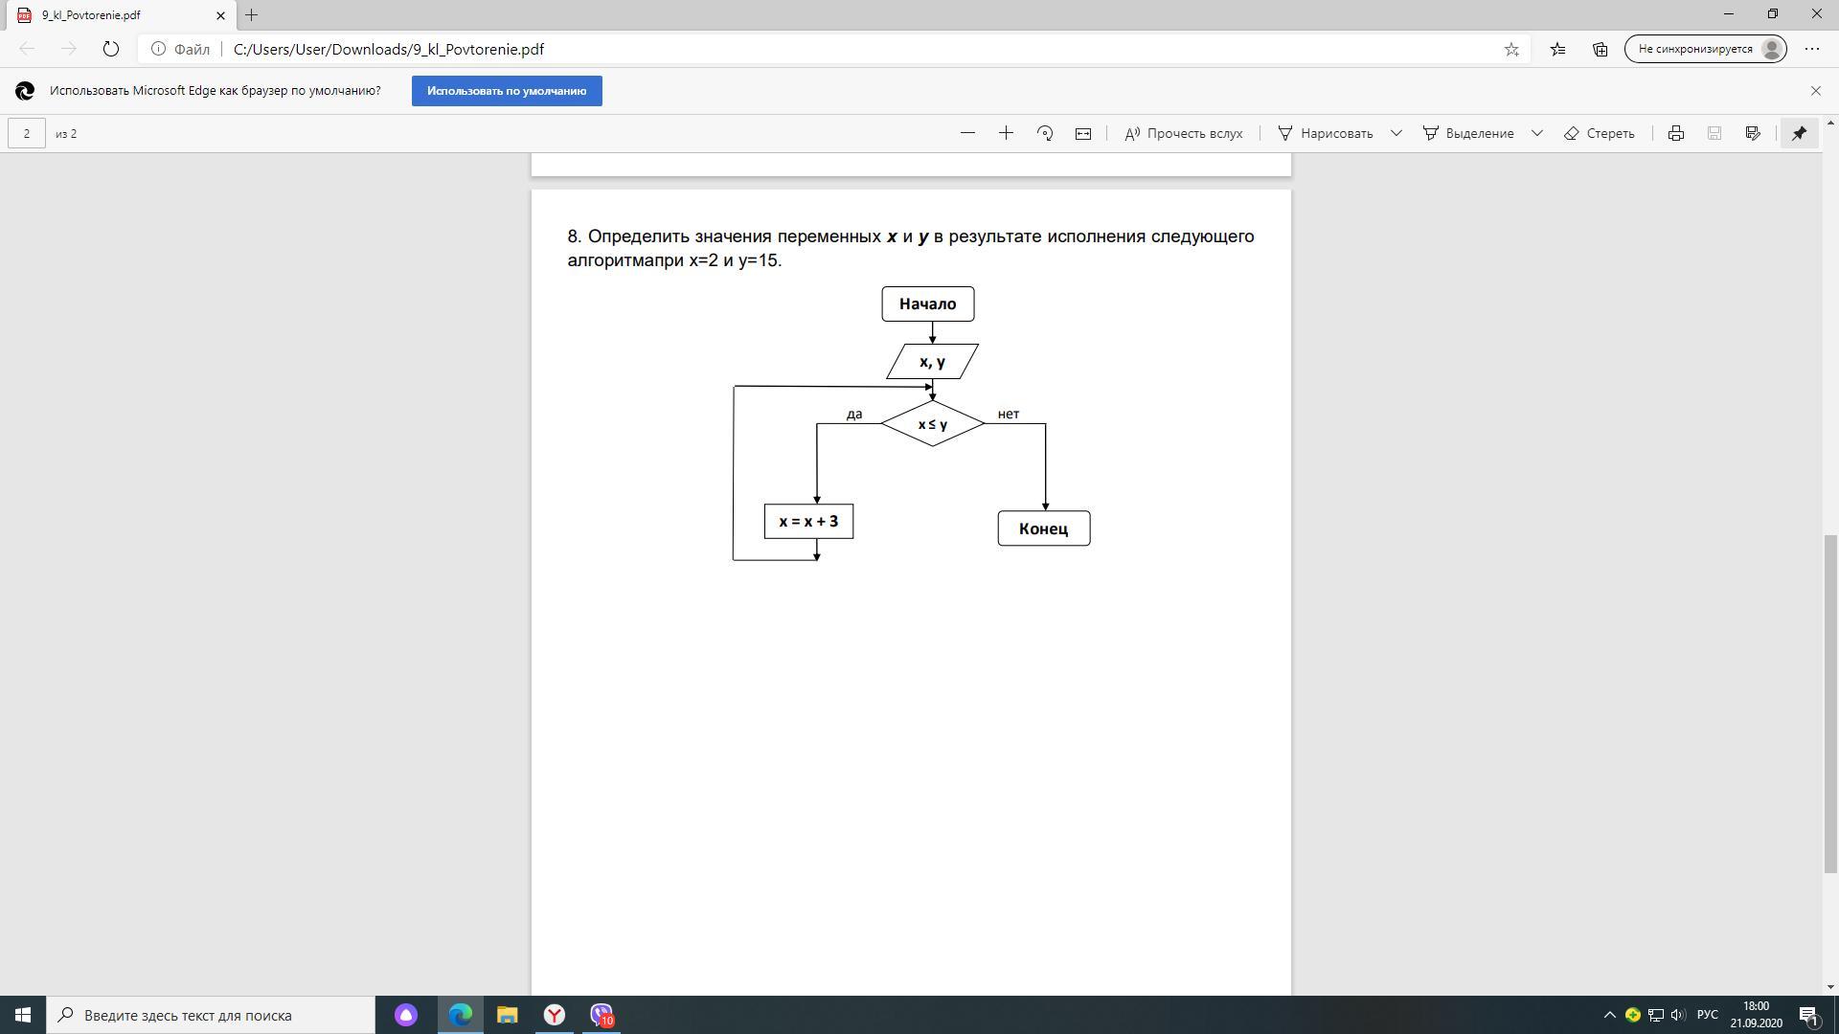The width and height of the screenshot is (1839, 1034).
Task: Select the 9_kl_Povtorenie.pdf tab
Action: pos(120,15)
